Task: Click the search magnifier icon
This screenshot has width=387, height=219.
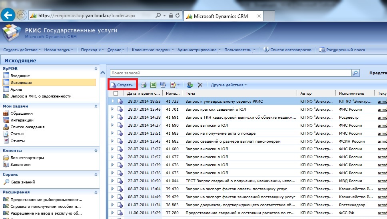Action: tap(355, 73)
